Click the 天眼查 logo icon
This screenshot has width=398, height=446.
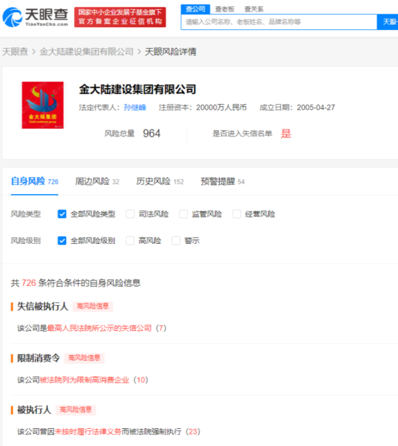click(12, 17)
